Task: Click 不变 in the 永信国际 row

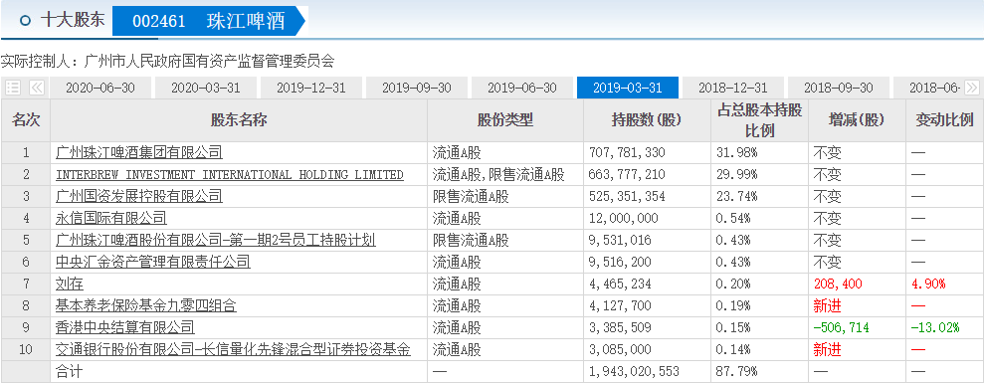Action: [x=827, y=219]
